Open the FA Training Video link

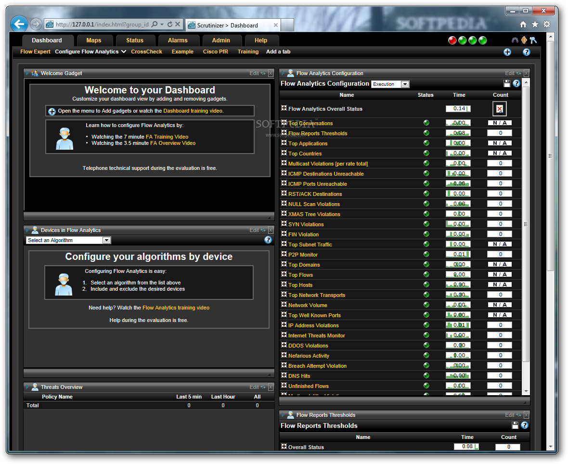[x=167, y=137]
